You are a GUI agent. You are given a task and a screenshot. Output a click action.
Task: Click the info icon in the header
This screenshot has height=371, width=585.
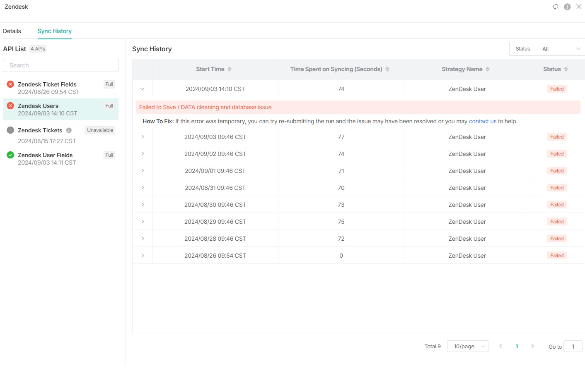tap(567, 7)
